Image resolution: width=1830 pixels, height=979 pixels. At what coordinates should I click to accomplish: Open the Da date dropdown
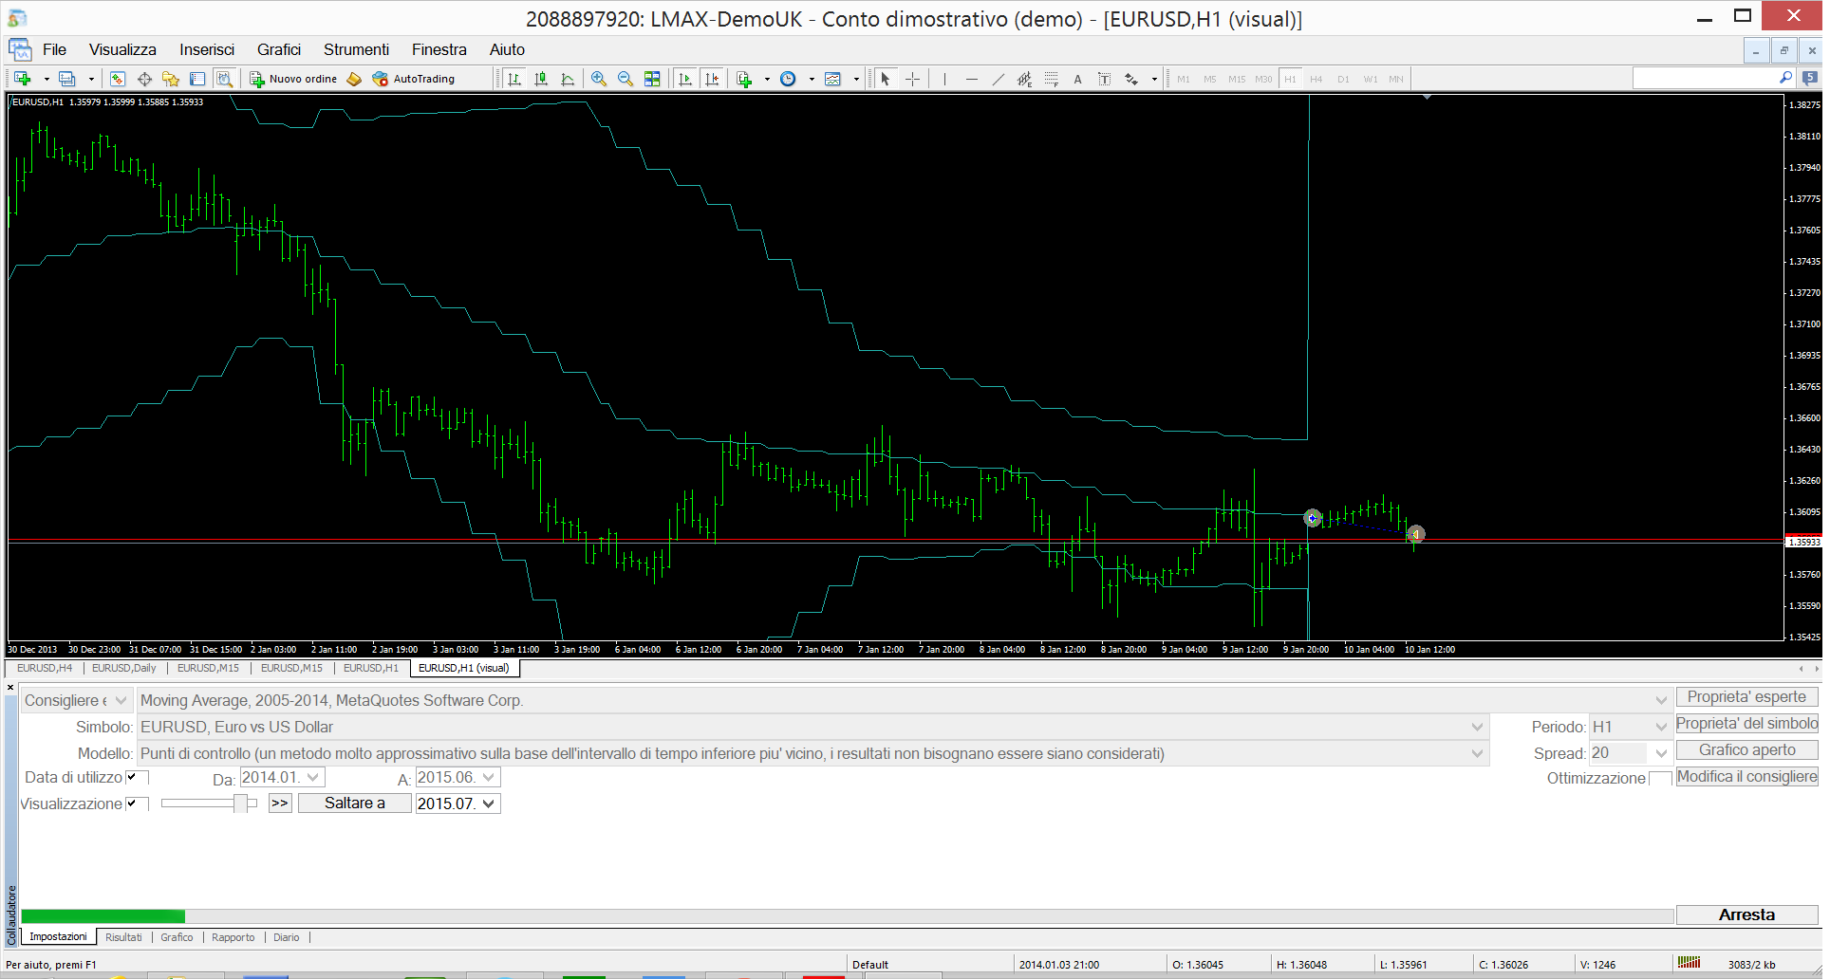pyautogui.click(x=312, y=777)
